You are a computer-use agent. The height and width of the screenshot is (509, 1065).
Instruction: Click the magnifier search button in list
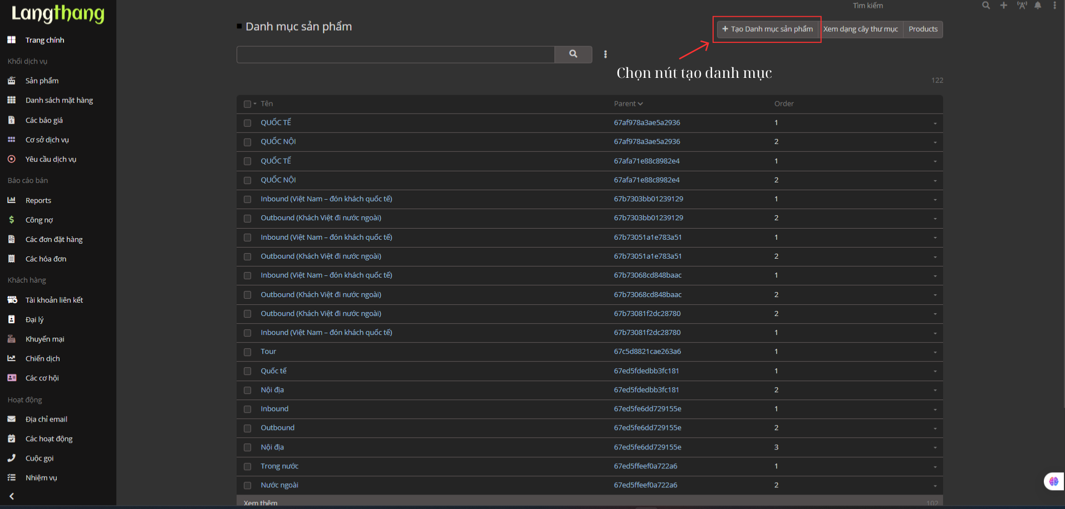click(573, 55)
